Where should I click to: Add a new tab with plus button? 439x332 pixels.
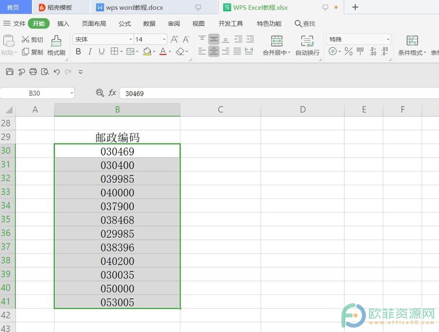coord(355,7)
